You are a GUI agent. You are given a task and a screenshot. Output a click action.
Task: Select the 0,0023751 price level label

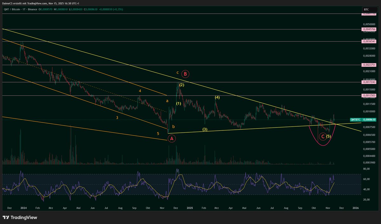369,65
